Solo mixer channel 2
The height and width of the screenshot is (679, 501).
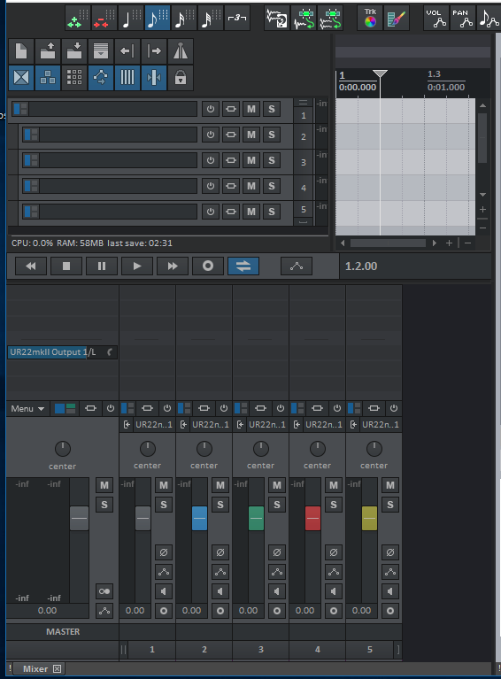220,505
